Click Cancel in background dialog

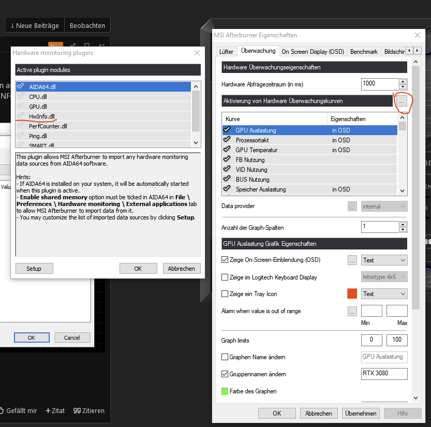pyautogui.click(x=72, y=337)
